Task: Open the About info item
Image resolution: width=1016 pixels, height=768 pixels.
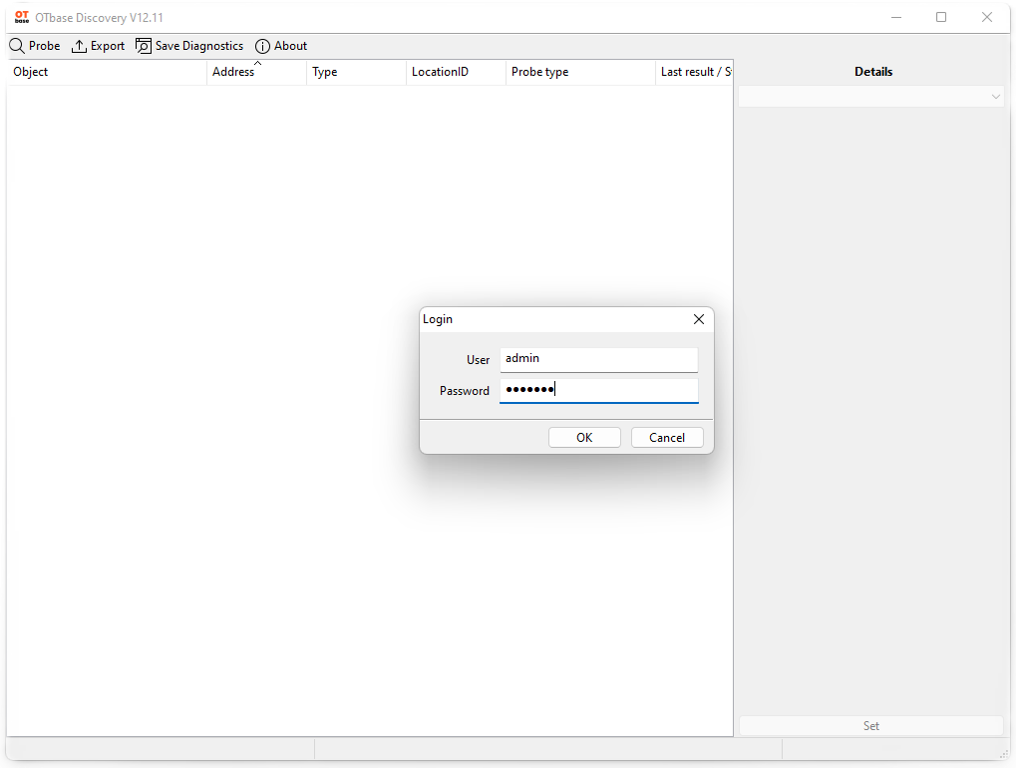Action: point(281,46)
